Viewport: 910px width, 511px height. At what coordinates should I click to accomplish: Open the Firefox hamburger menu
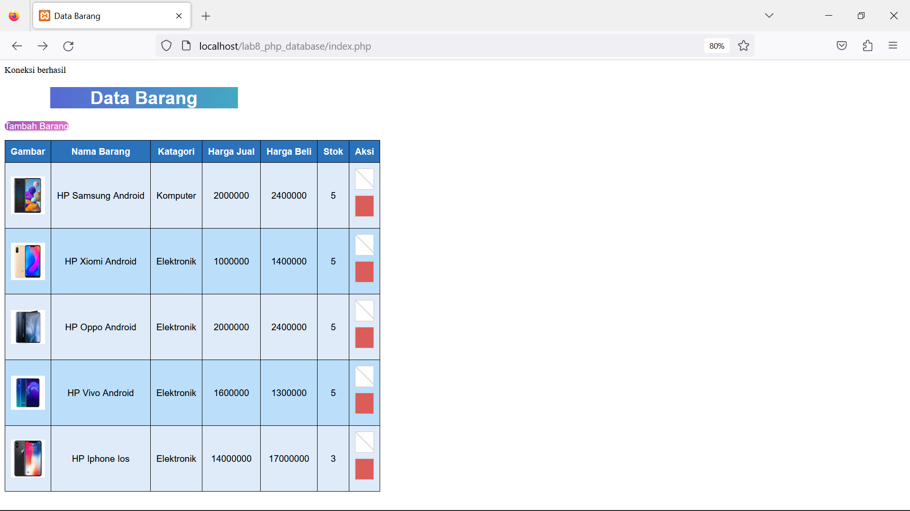pos(894,45)
